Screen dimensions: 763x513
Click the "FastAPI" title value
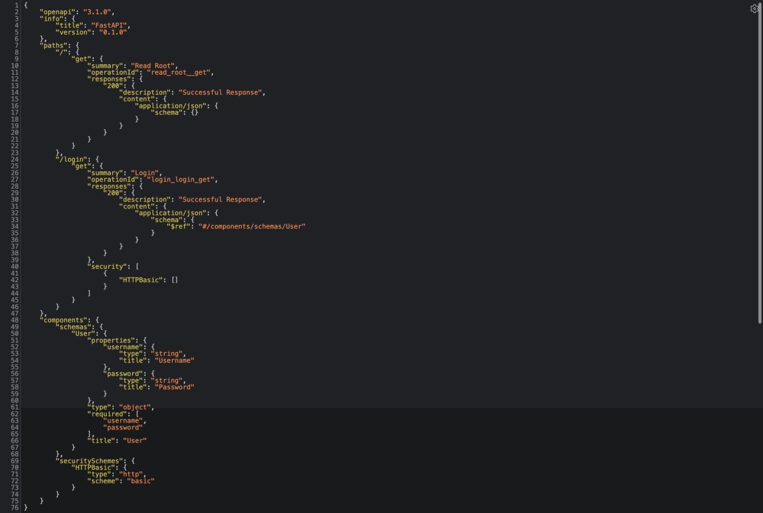pos(109,25)
